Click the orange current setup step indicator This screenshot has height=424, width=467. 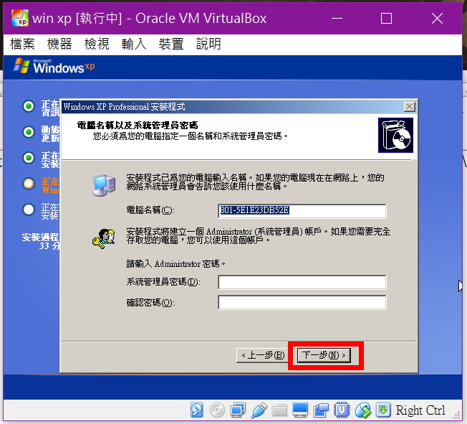tap(29, 184)
